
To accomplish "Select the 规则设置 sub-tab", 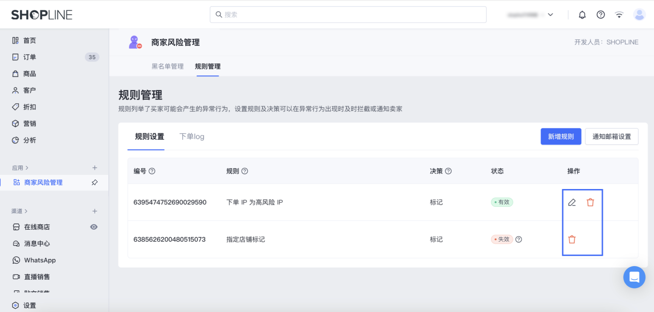I will [149, 137].
